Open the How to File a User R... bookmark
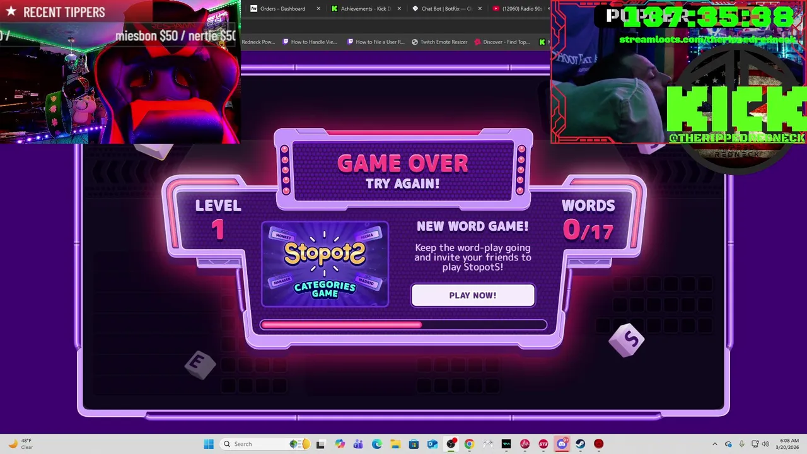 tap(376, 42)
